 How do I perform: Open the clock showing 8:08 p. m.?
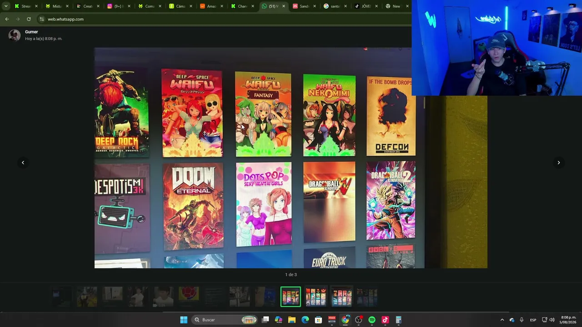(x=568, y=320)
